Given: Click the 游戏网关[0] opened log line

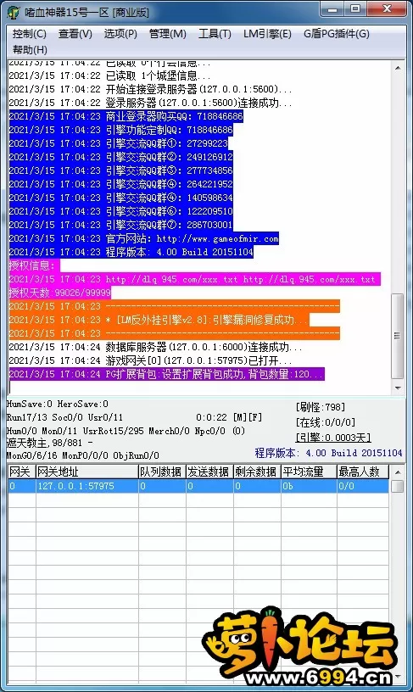Looking at the screenshot, I should [x=150, y=360].
